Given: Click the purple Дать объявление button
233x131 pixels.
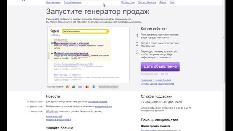Looking at the screenshot, I should pyautogui.click(x=160, y=67).
